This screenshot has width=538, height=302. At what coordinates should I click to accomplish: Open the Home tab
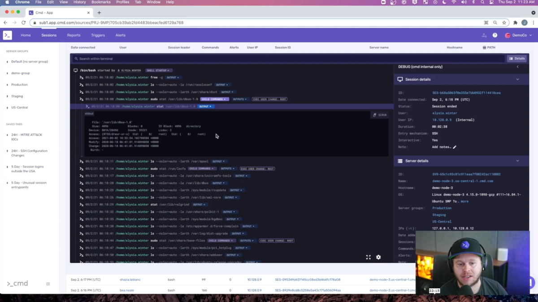tap(26, 35)
